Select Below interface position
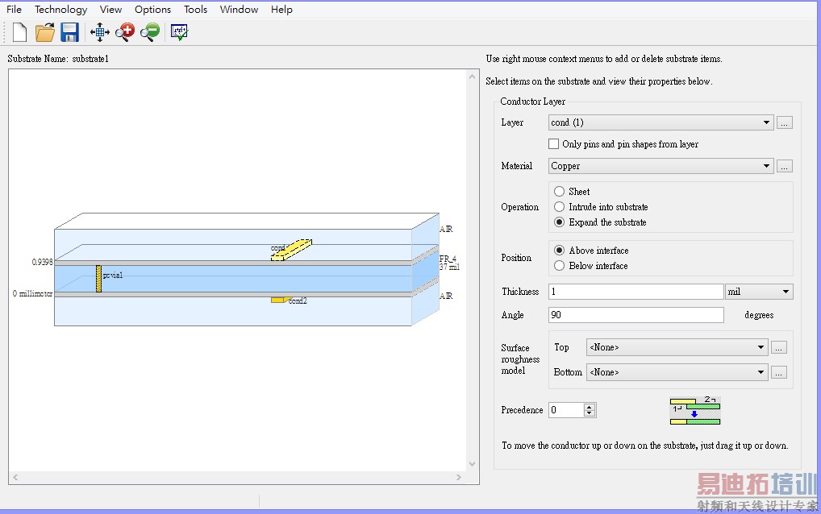Screen dimensions: 821x514 click(x=560, y=266)
